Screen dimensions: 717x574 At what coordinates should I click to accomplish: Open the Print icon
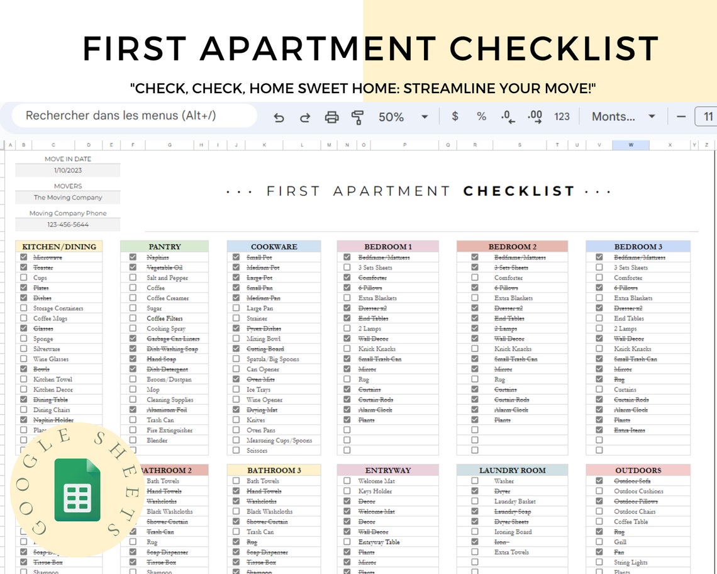coord(331,117)
